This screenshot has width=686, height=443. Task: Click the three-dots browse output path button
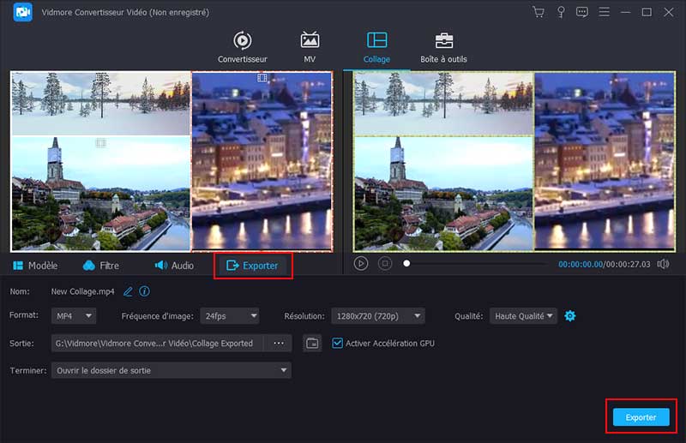[278, 344]
